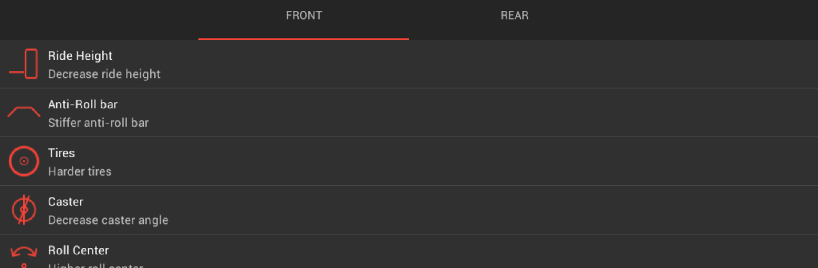
Task: Click the Caster angle icon
Action: (x=24, y=210)
